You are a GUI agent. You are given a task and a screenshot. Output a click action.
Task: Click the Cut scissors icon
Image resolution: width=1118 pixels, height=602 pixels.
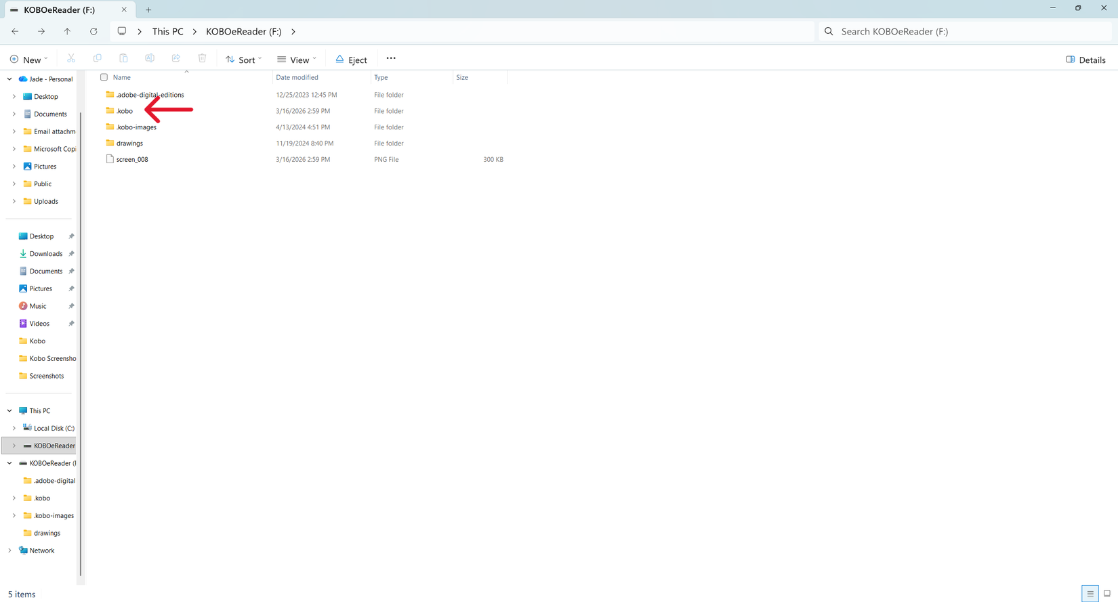coord(71,59)
